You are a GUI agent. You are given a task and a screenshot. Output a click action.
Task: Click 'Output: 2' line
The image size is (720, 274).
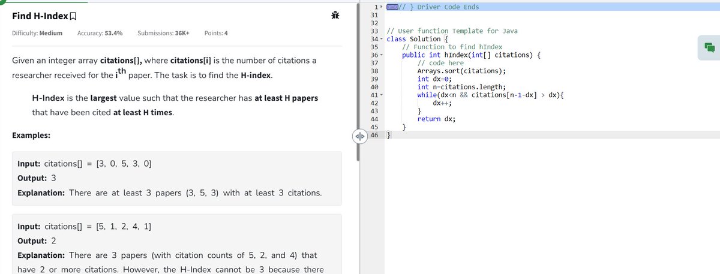point(37,240)
